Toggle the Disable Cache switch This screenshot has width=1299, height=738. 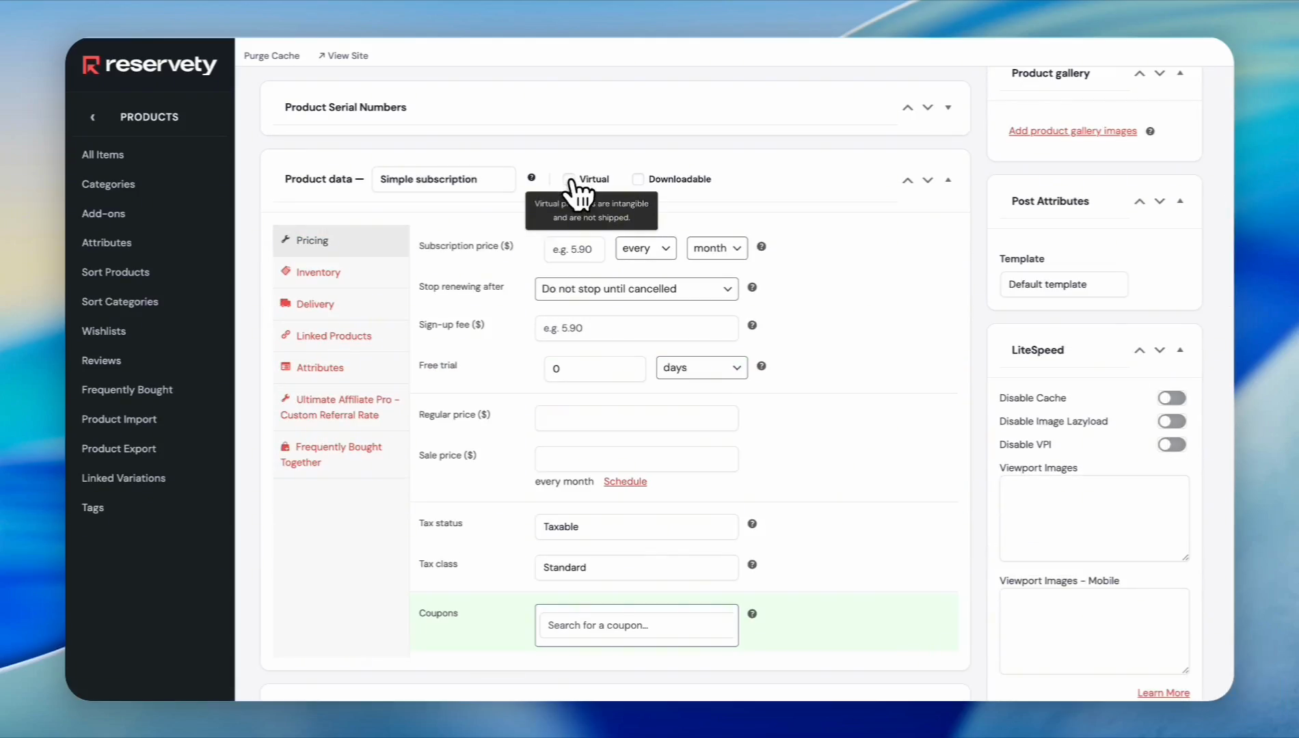[1171, 398]
